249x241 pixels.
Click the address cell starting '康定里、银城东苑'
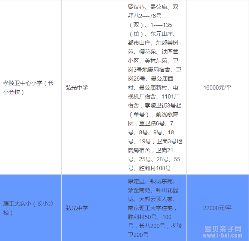pos(155,208)
